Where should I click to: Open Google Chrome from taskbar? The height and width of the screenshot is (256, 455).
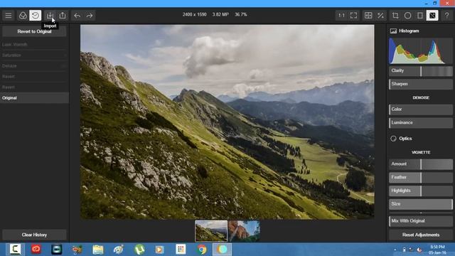[202, 250]
